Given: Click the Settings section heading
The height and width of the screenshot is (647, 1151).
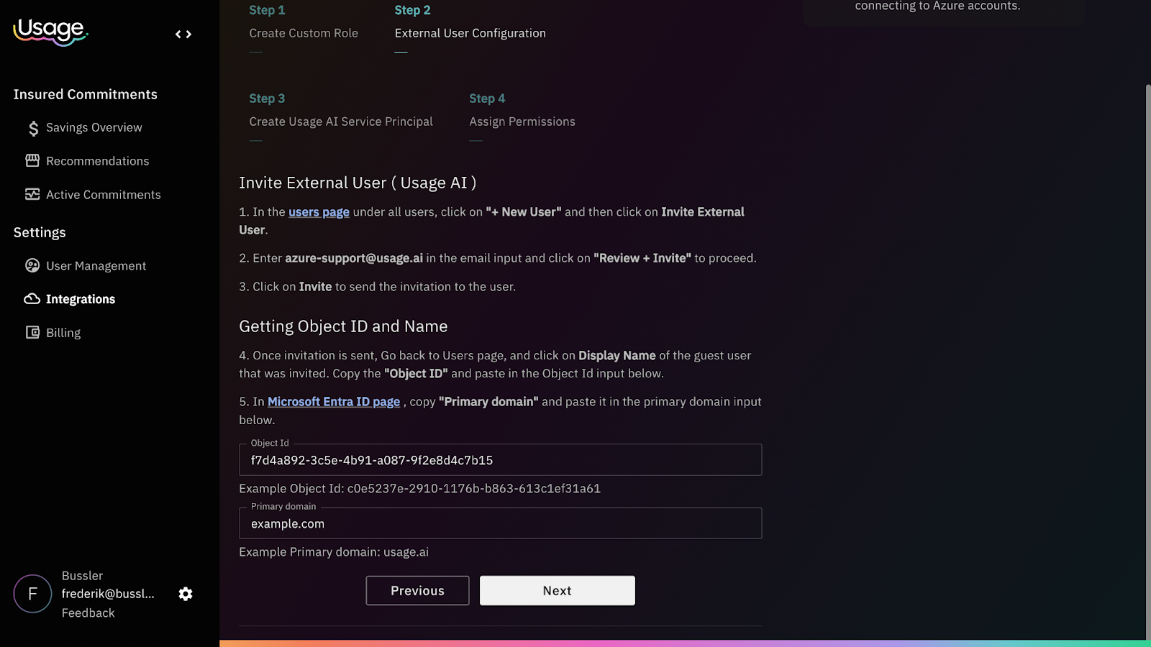Looking at the screenshot, I should pos(40,232).
